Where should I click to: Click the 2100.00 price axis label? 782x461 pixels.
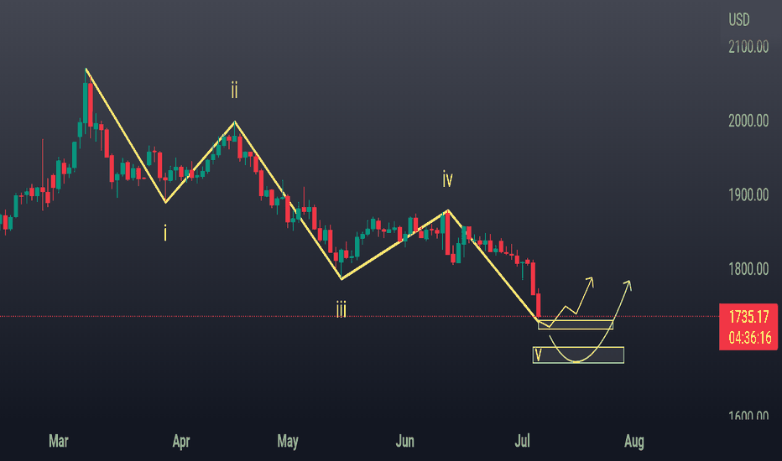coord(748,47)
